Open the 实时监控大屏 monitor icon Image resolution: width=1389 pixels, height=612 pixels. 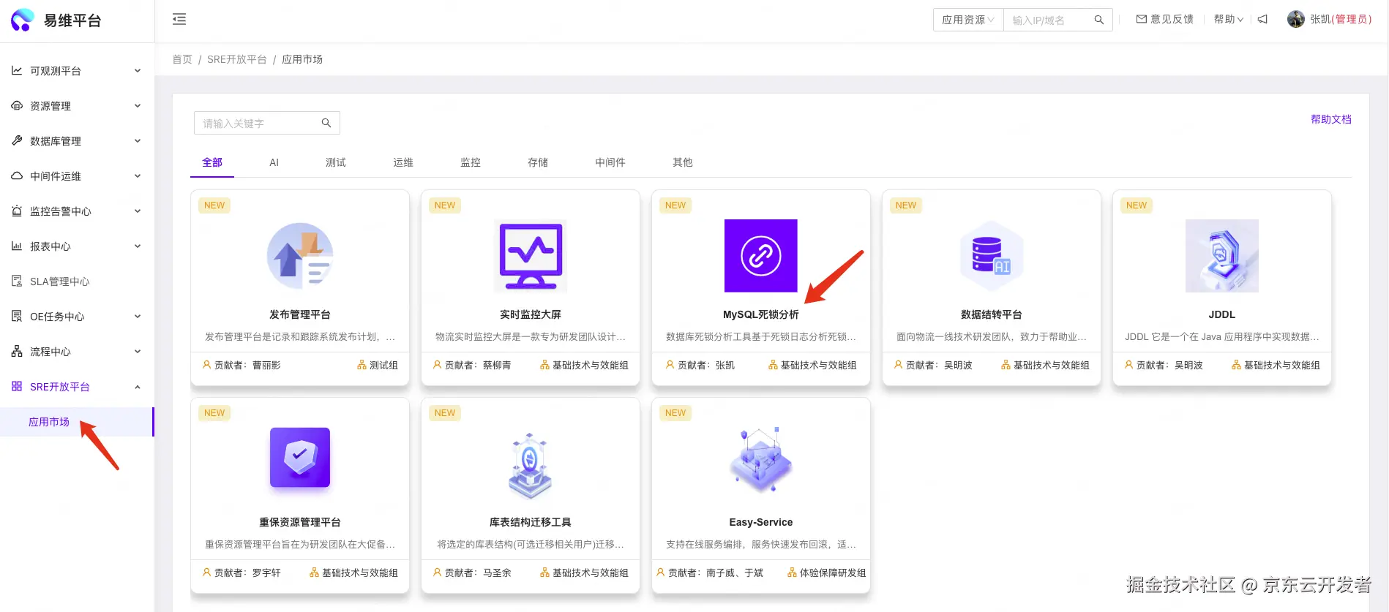pos(531,256)
